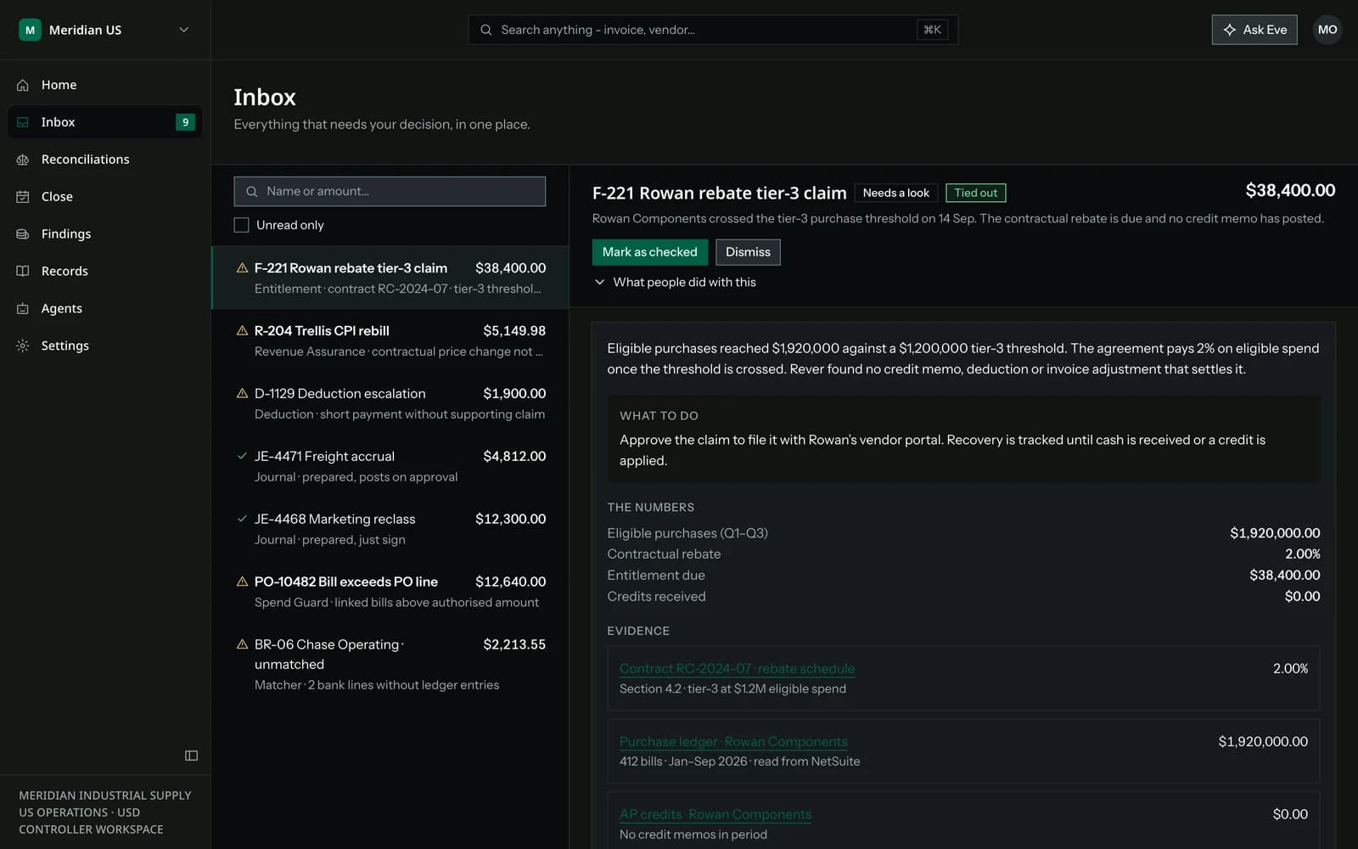Image resolution: width=1358 pixels, height=849 pixels.
Task: Open the Records book icon
Action: [23, 272]
